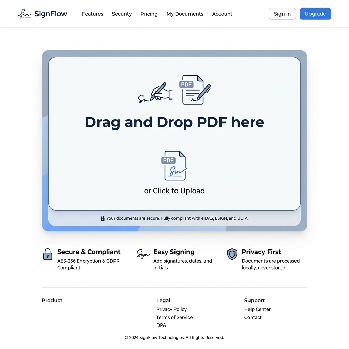
Task: Open the Terms of Service link
Action: pos(174,317)
